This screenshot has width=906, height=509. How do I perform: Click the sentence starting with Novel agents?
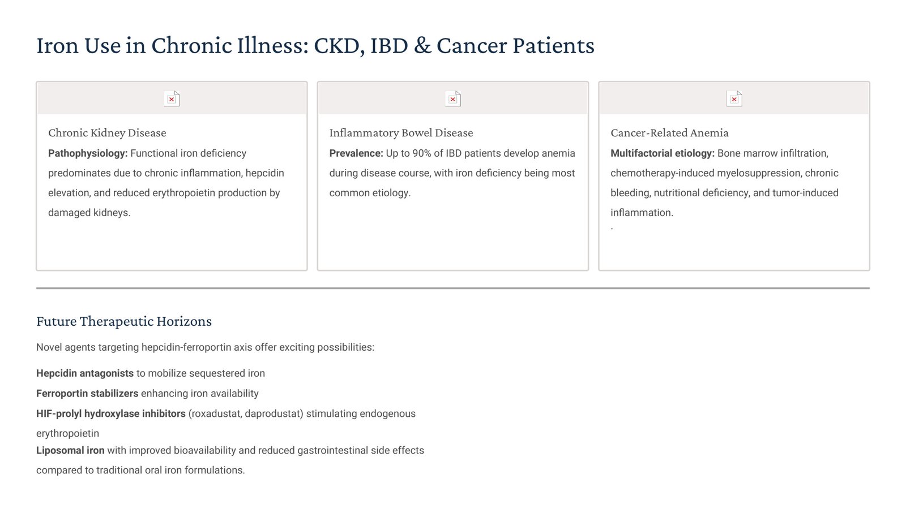point(205,347)
